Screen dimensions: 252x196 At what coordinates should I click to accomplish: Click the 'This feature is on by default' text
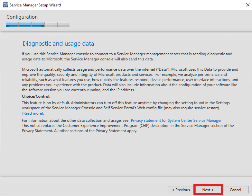click(126, 105)
